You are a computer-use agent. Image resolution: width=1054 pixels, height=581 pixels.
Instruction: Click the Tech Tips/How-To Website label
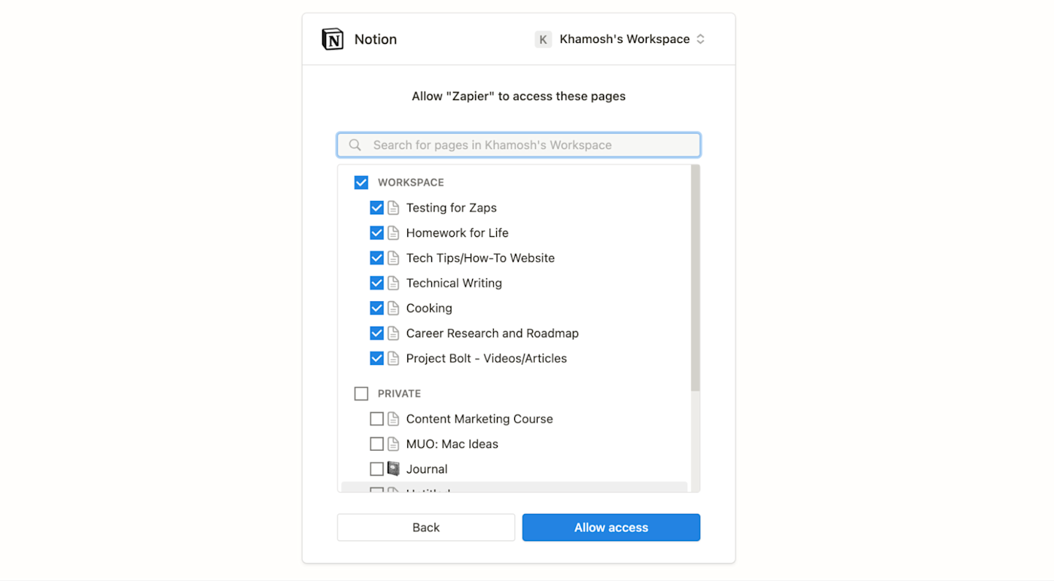pyautogui.click(x=480, y=258)
